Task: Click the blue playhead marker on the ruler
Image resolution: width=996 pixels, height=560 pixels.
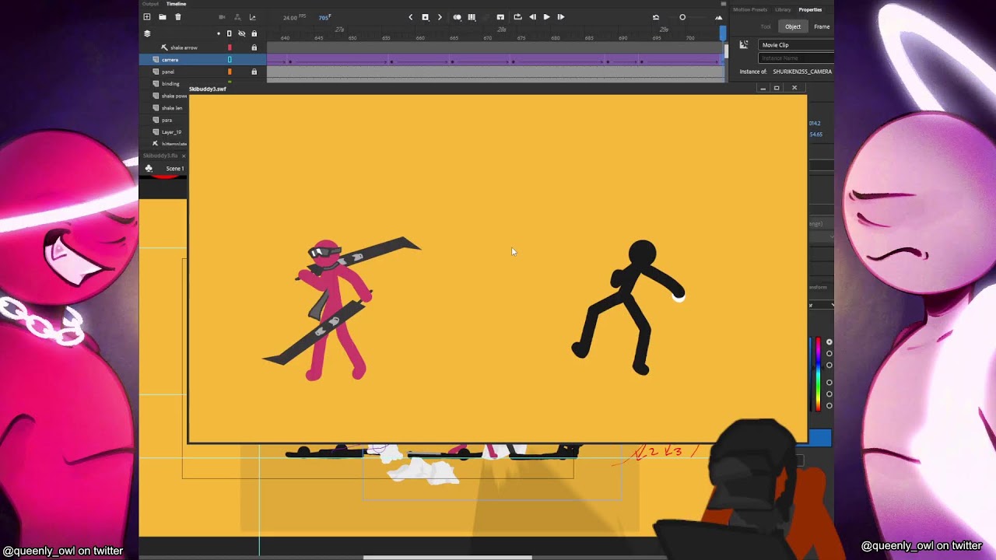Action: [723, 33]
